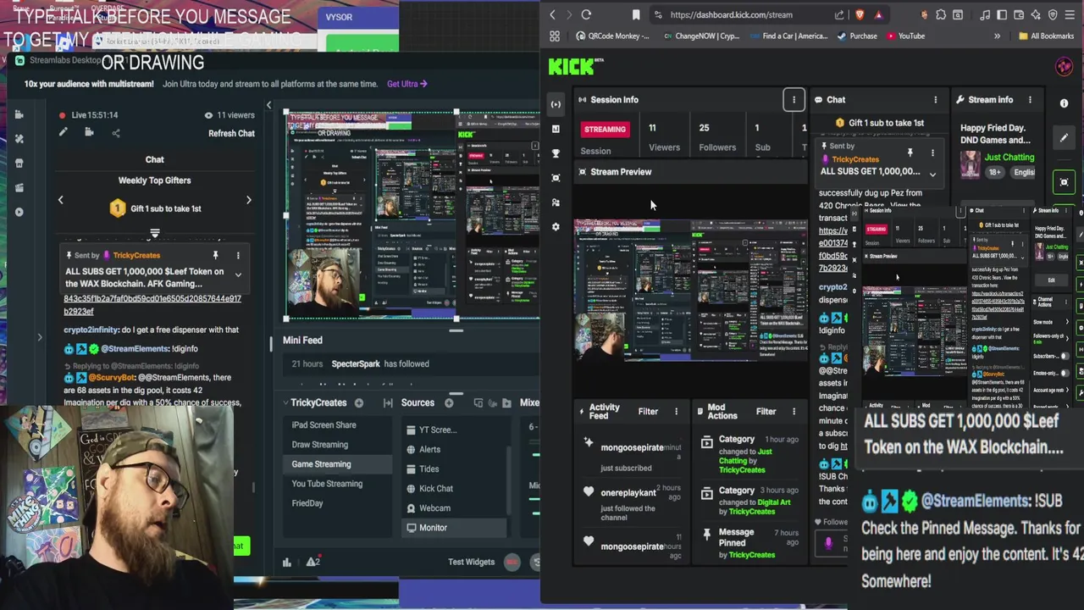
Task: Click the Kick info circle icon
Action: coord(1065,103)
